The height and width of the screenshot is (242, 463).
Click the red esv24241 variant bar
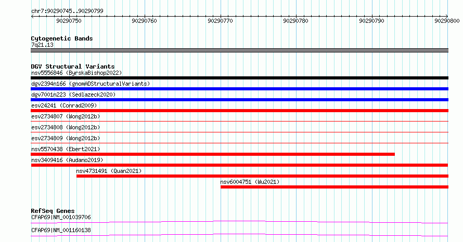(239, 111)
